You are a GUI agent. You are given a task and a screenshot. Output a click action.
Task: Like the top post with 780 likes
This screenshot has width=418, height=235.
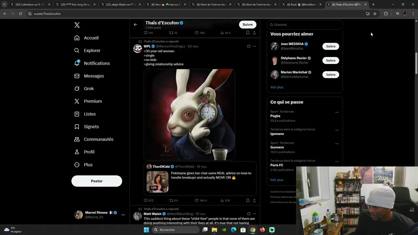pos(200,33)
